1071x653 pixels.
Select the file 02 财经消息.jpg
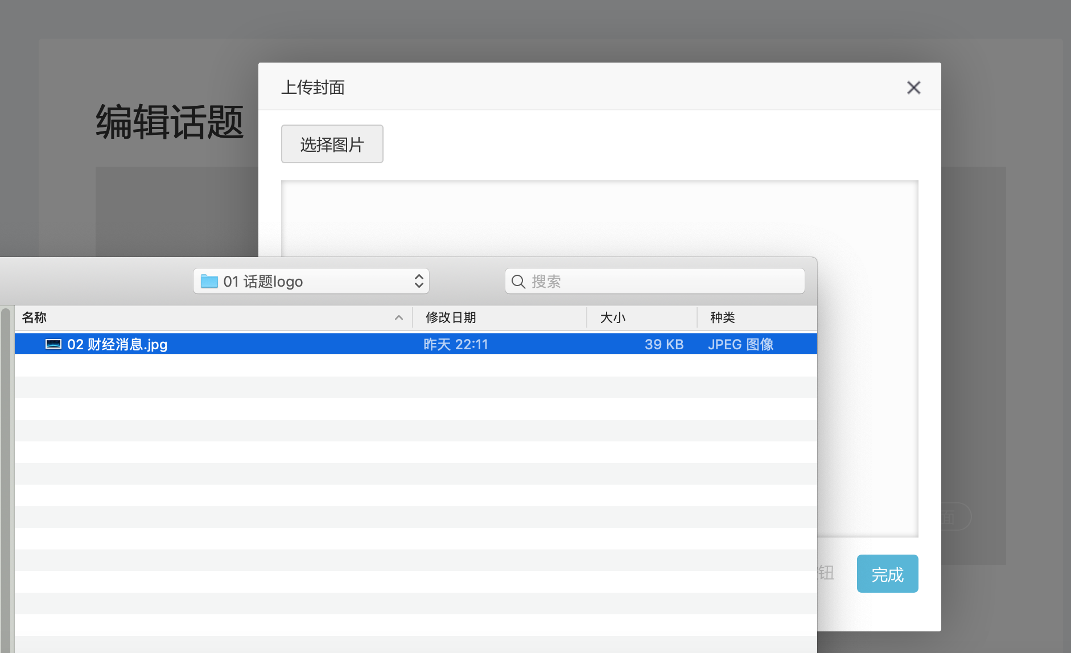tap(416, 344)
